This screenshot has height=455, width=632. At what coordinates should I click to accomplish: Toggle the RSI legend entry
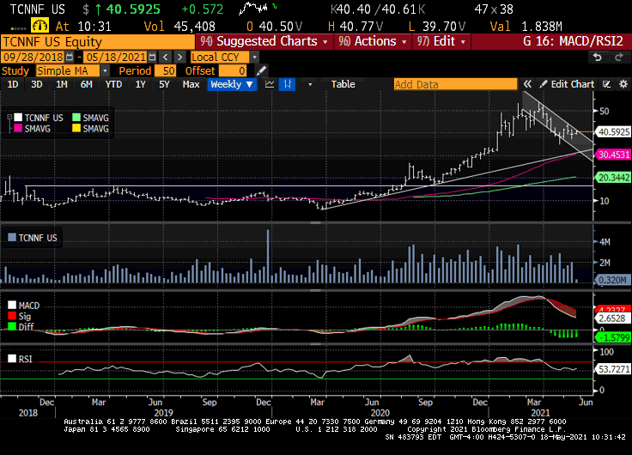coord(20,359)
